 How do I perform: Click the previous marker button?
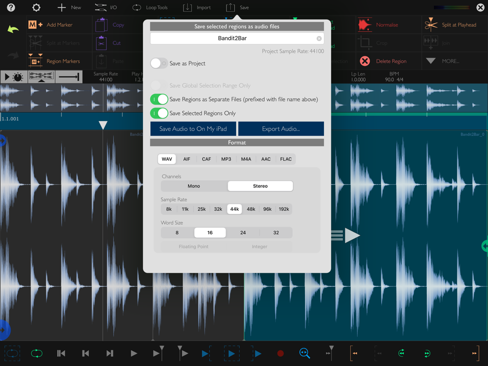tap(85, 353)
